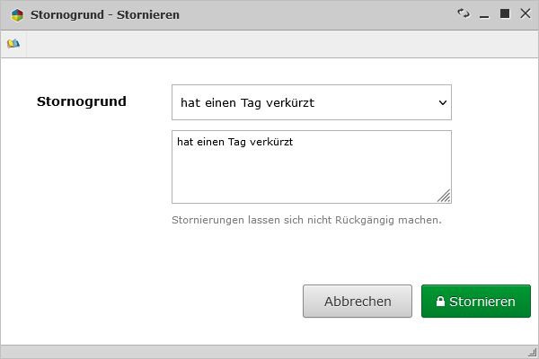539x359 pixels.
Task: Confirm with the green Stornieren button
Action: (476, 302)
